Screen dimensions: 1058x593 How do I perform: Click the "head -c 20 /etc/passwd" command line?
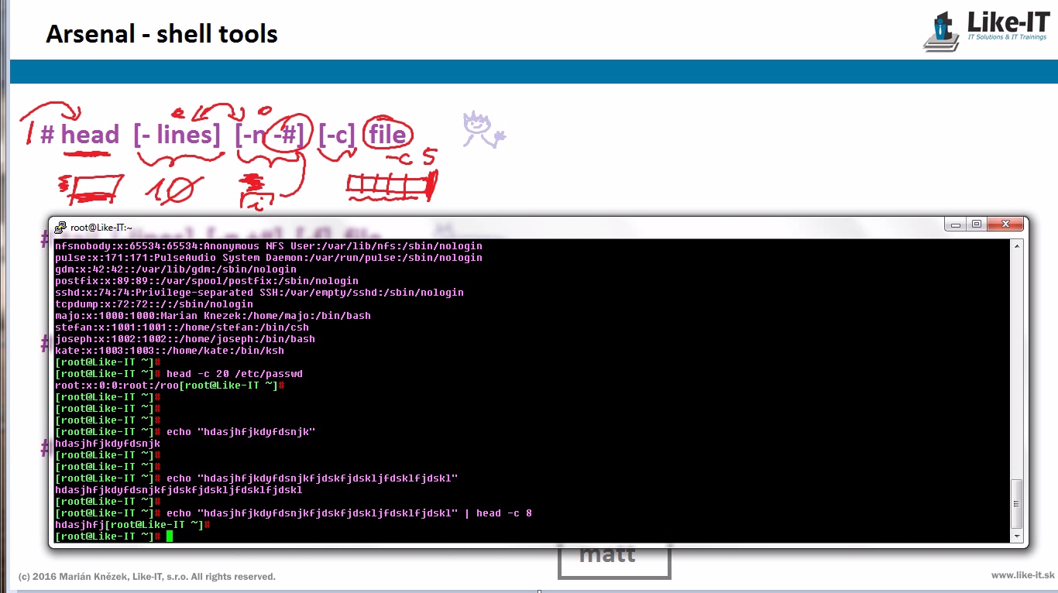pyautogui.click(x=234, y=374)
